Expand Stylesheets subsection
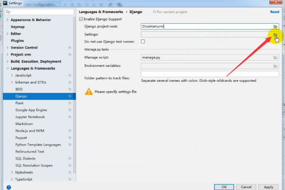Image resolution: width=285 pixels, height=190 pixels. point(12,172)
